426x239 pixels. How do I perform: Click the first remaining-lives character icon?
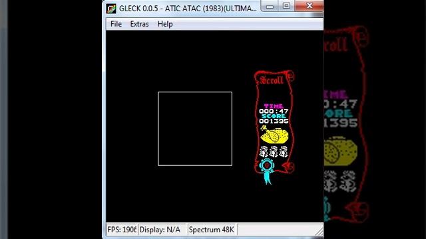click(264, 152)
